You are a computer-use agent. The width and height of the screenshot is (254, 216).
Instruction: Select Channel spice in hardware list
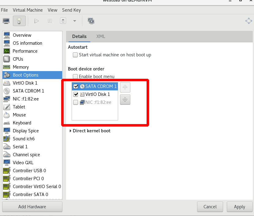(x=32, y=154)
